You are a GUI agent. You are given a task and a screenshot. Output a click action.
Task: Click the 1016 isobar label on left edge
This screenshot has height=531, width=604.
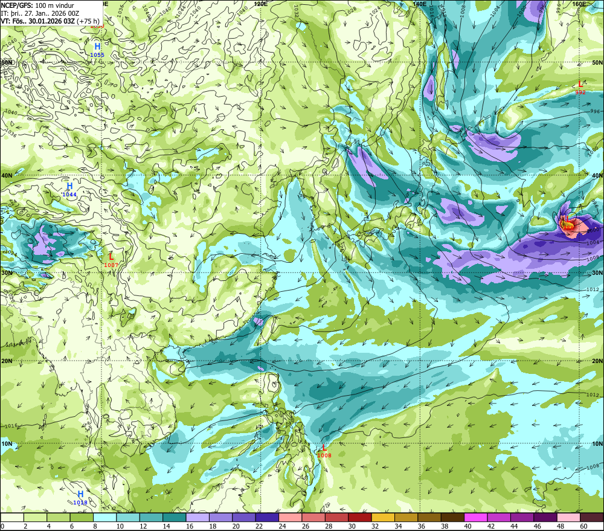(11, 426)
